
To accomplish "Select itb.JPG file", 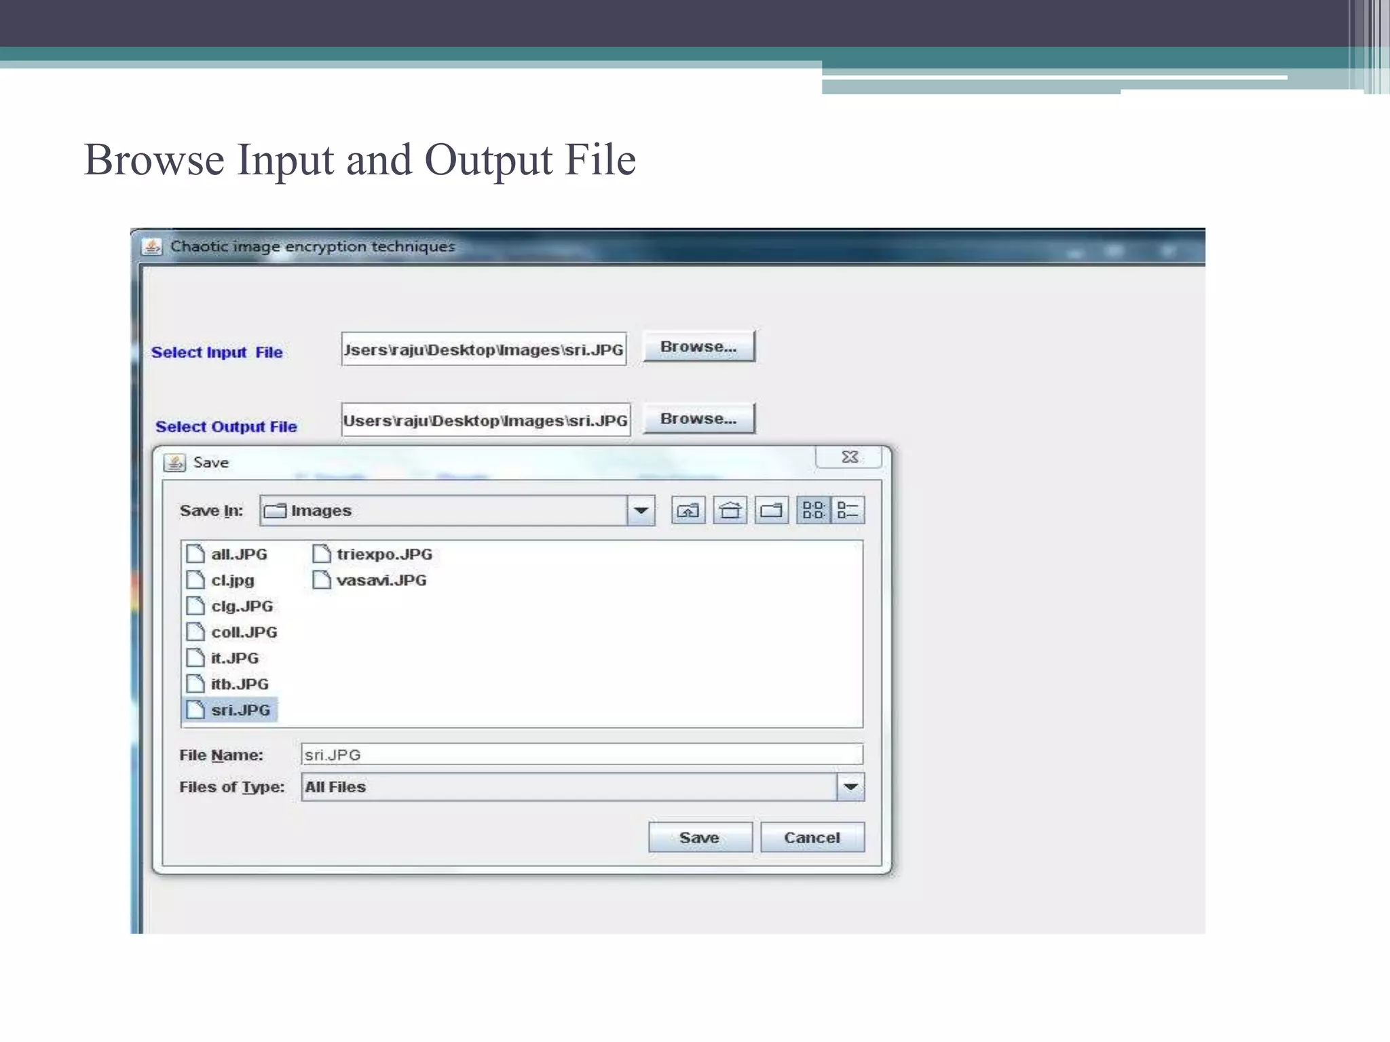I will point(227,684).
